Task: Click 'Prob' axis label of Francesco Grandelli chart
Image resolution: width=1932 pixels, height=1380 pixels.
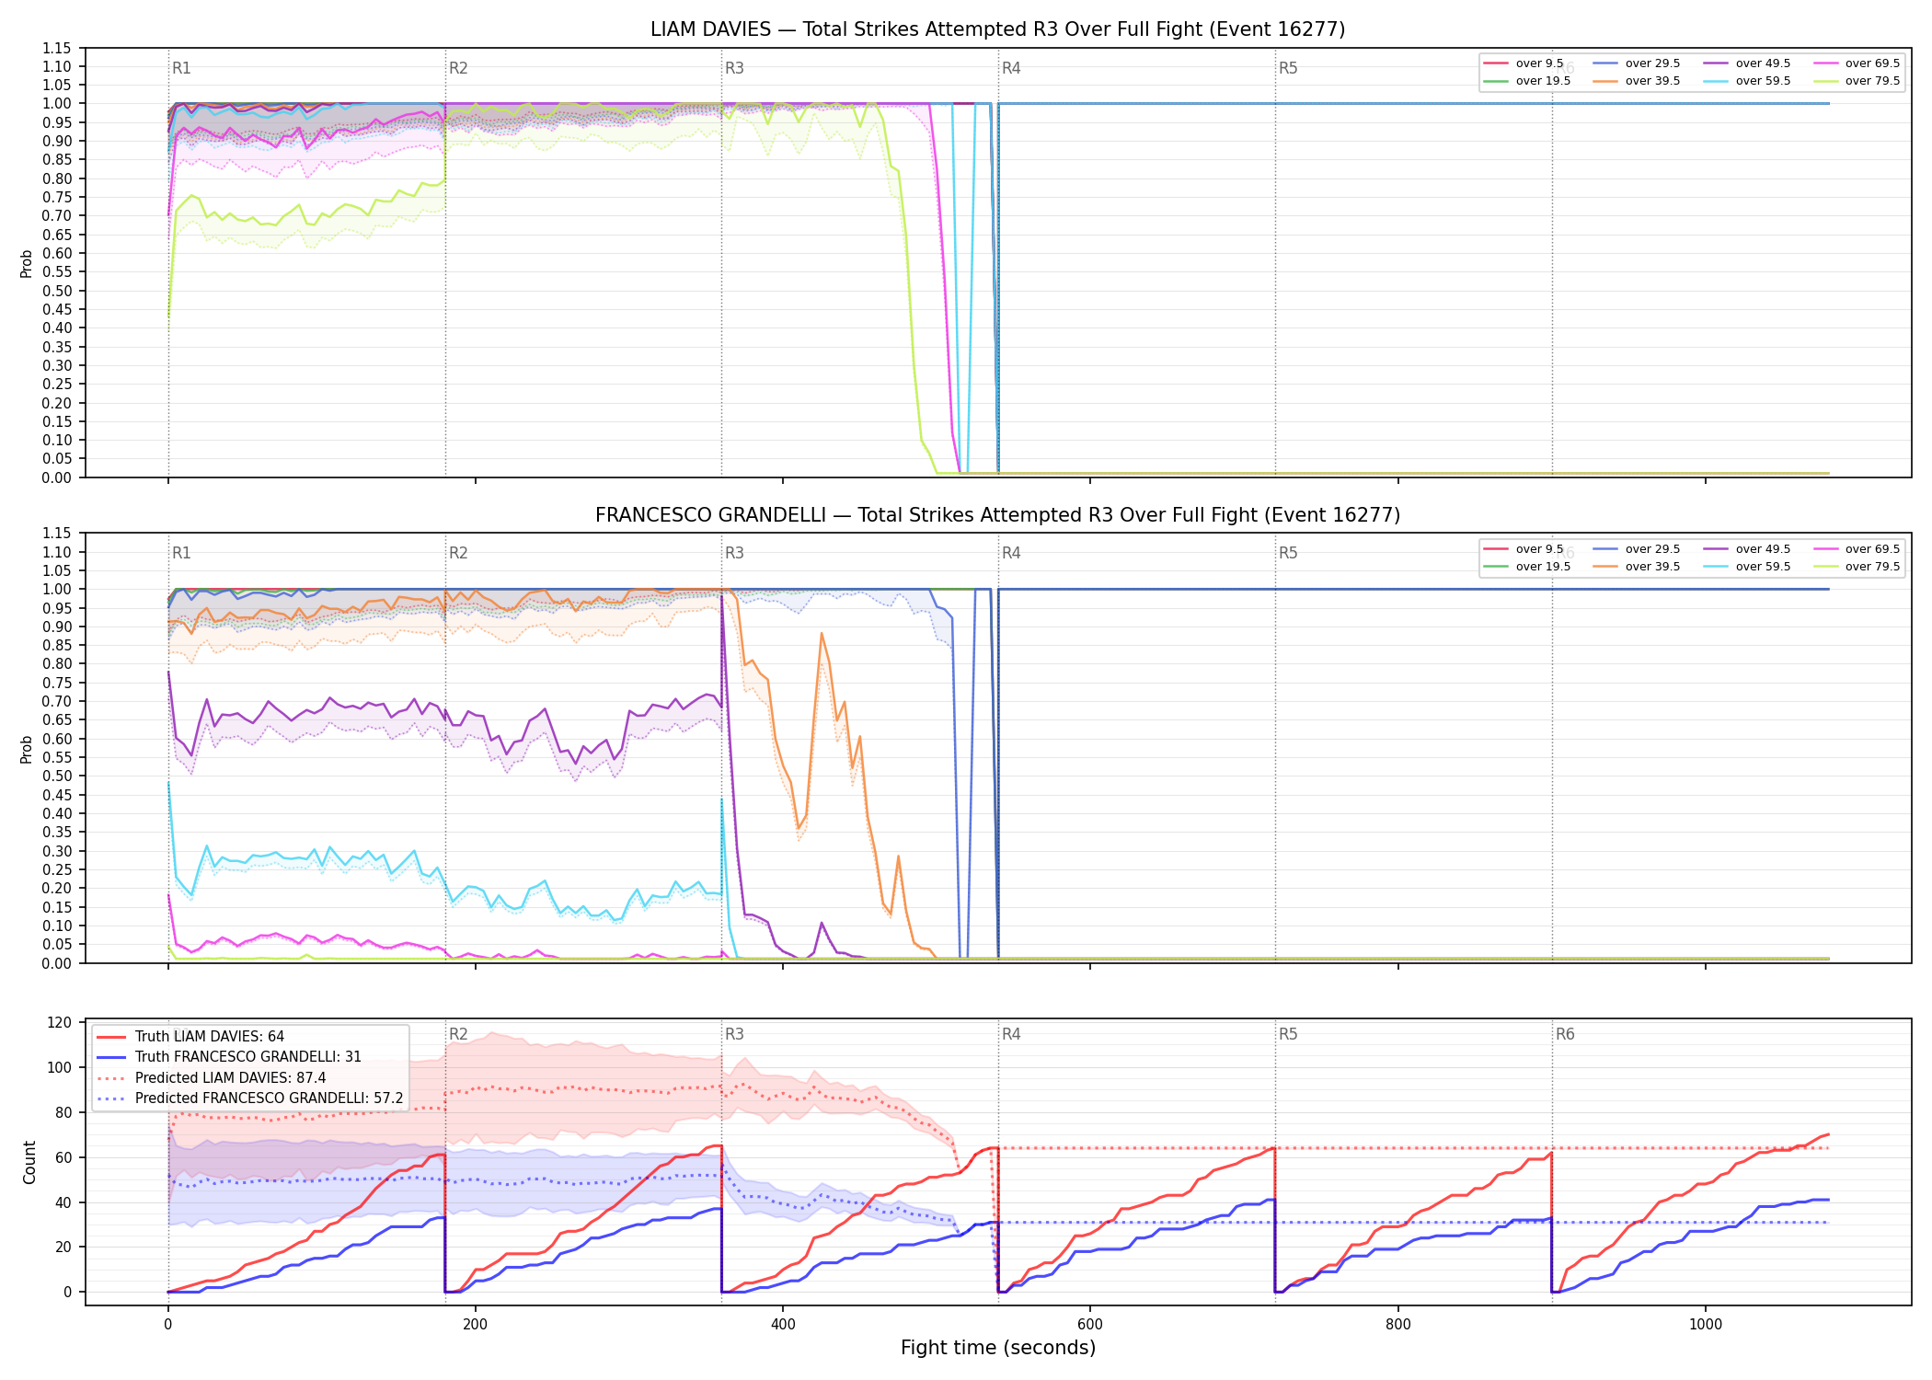Action: pyautogui.click(x=27, y=749)
